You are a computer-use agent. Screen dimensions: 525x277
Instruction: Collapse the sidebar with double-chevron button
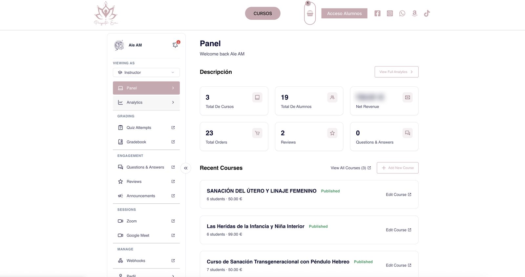pos(186,168)
